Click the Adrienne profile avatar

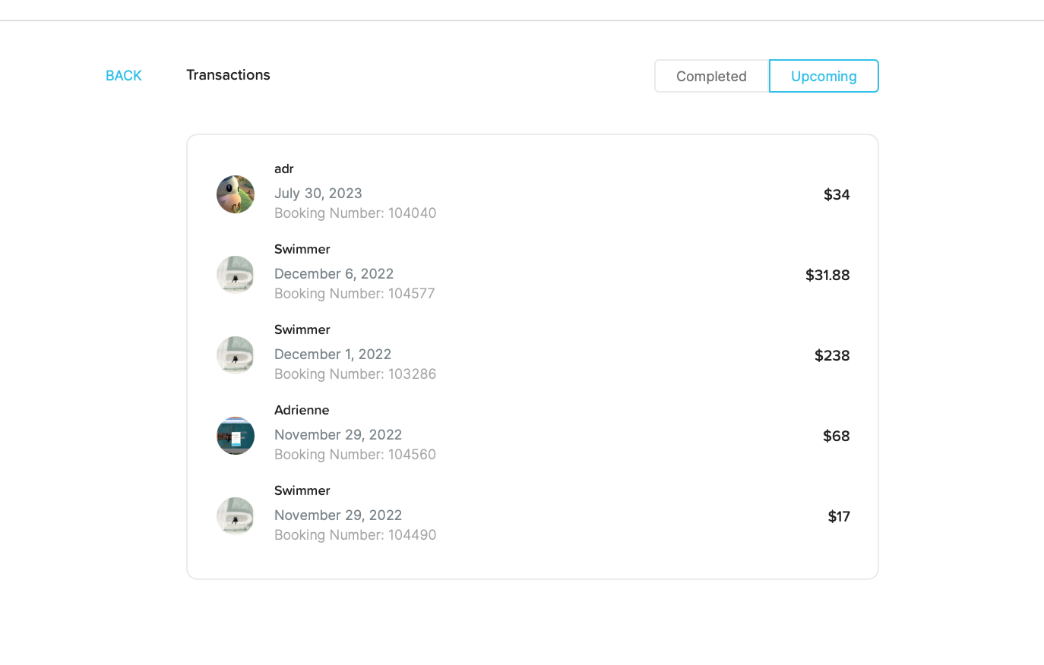pyautogui.click(x=236, y=436)
